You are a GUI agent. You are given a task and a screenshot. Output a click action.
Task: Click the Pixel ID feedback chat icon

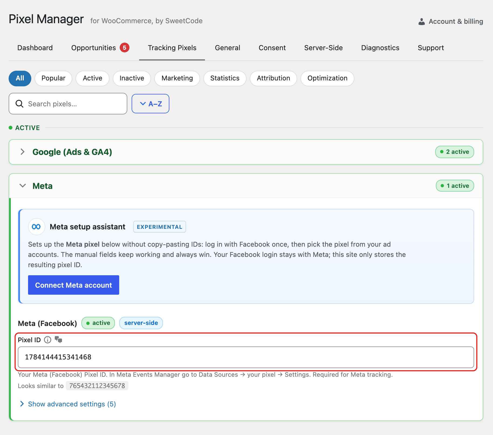[x=58, y=339]
